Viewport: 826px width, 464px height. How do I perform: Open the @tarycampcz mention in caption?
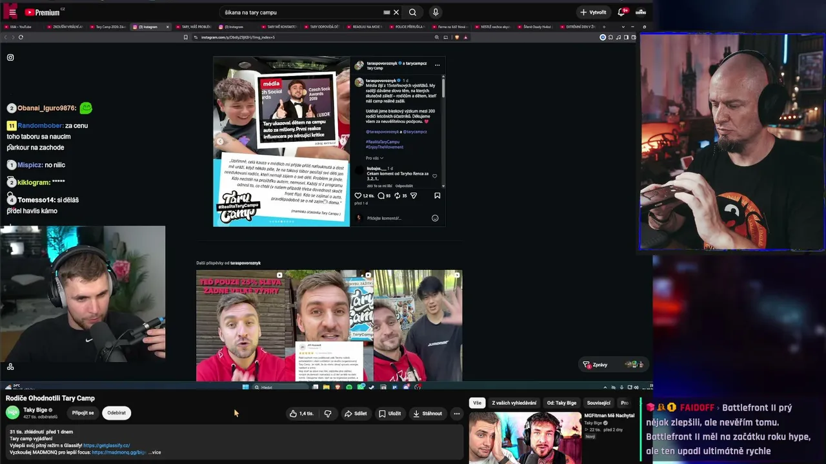(x=415, y=131)
